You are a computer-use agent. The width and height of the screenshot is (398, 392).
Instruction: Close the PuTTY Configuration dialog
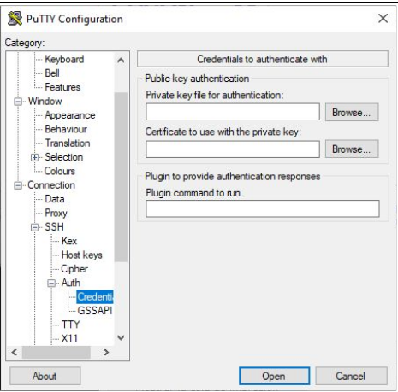click(x=383, y=19)
